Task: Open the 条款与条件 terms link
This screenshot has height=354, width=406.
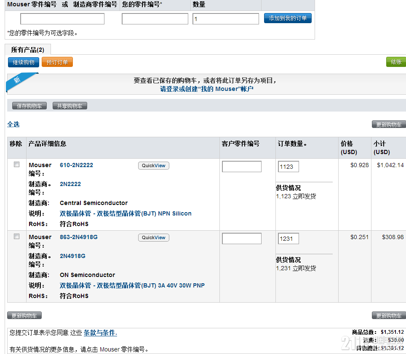Action: (x=100, y=333)
